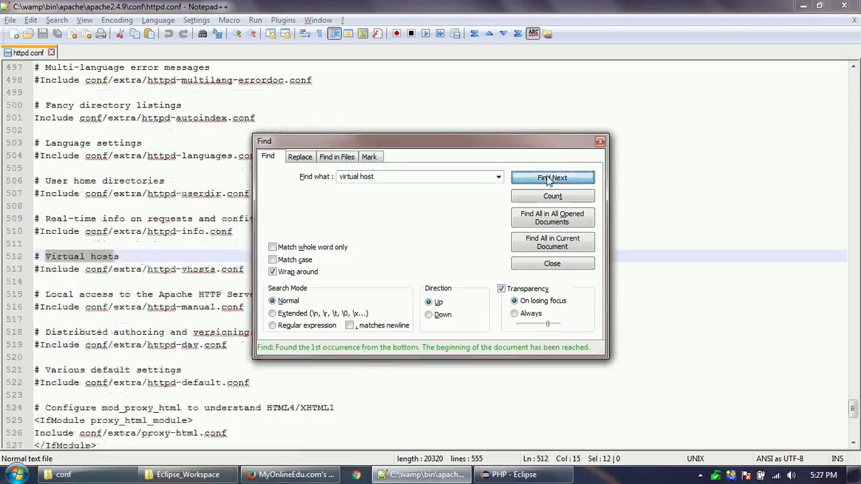Screen dimensions: 861x484
Task: Click the Count button
Action: pos(553,196)
